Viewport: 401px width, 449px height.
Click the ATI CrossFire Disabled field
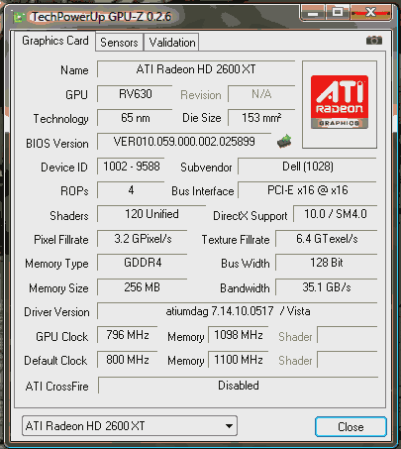coord(238,386)
